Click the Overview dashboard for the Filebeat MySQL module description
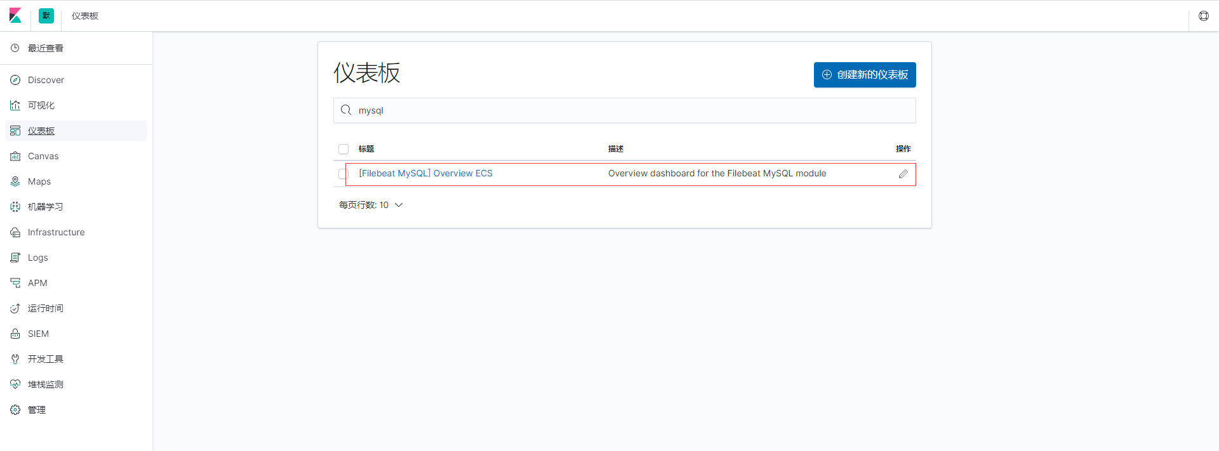Viewport: 1219px width, 451px height. 717,173
